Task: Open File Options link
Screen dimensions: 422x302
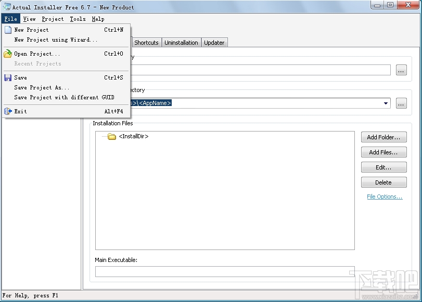Action: pyautogui.click(x=384, y=196)
